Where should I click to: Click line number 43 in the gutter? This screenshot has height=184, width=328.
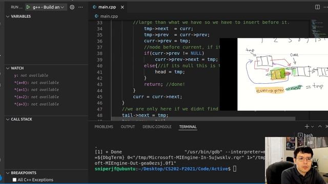coord(99,84)
